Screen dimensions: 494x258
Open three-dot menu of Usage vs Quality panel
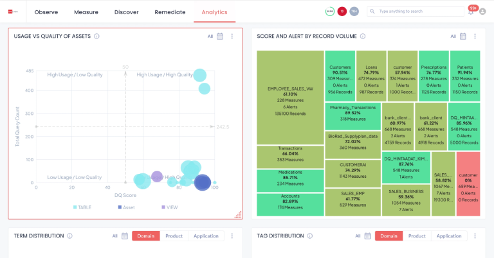point(232,37)
